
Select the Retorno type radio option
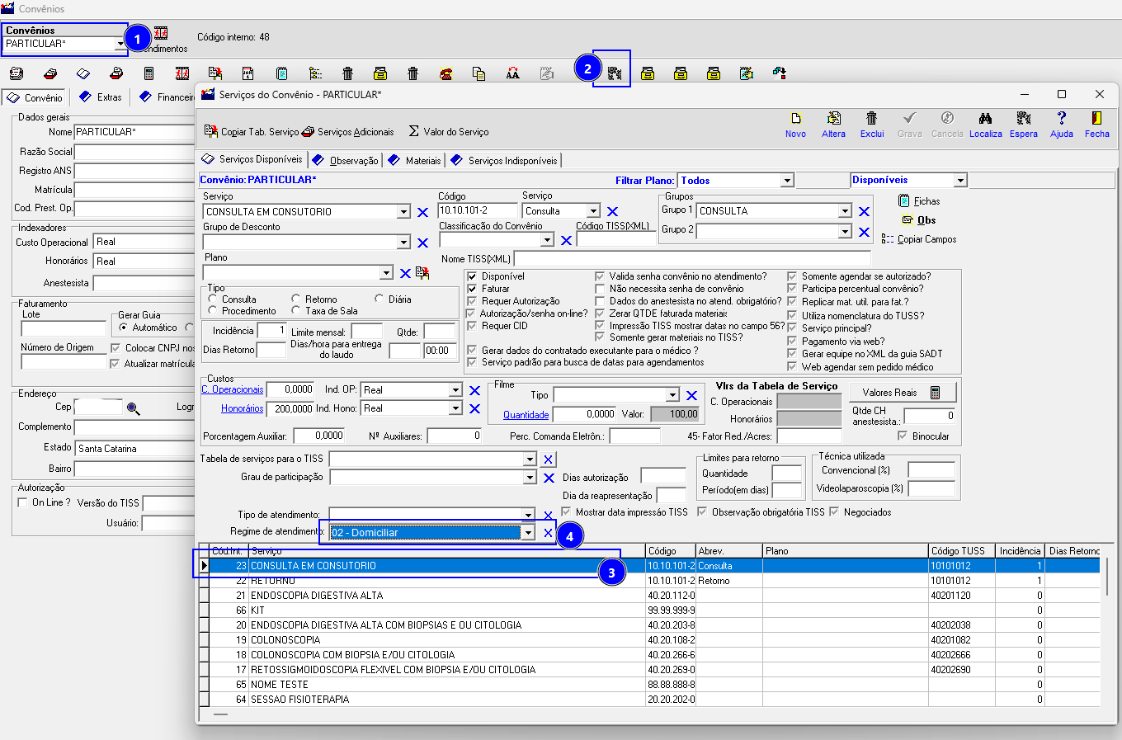click(296, 299)
